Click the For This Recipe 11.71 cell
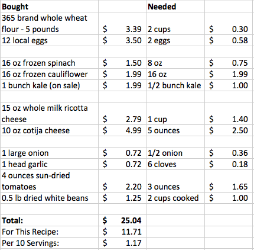The width and height of the screenshot is (254, 250). (122, 232)
